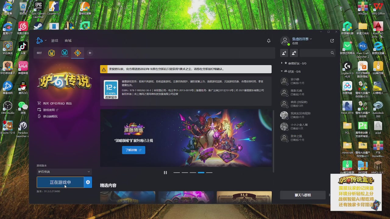Image resolution: width=390 pixels, height=219 pixels.
Task: Open game settings gear beside play button
Action: pyautogui.click(x=88, y=182)
